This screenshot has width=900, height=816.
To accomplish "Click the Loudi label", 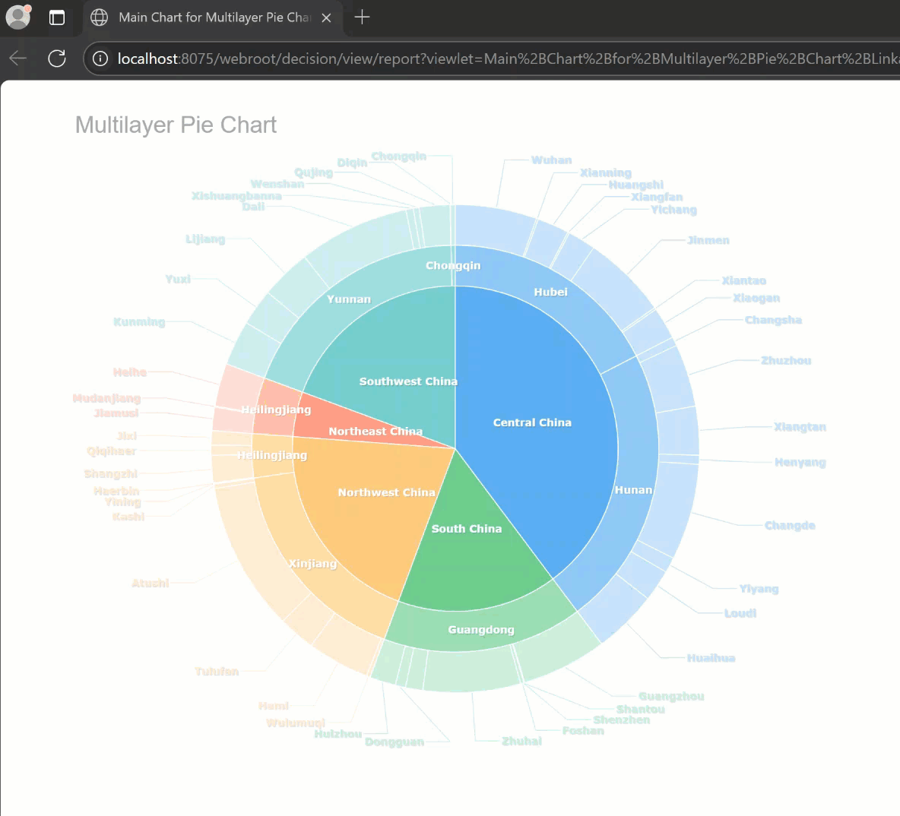I will 740,613.
